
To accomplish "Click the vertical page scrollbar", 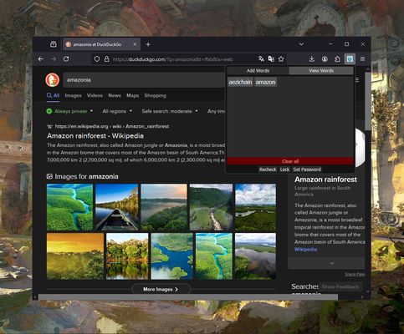I will point(368,102).
